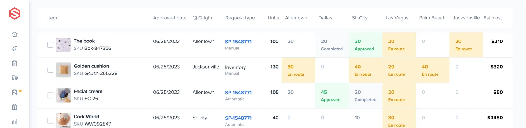
Task: Click SKU WW092847 text
Action: point(92,124)
